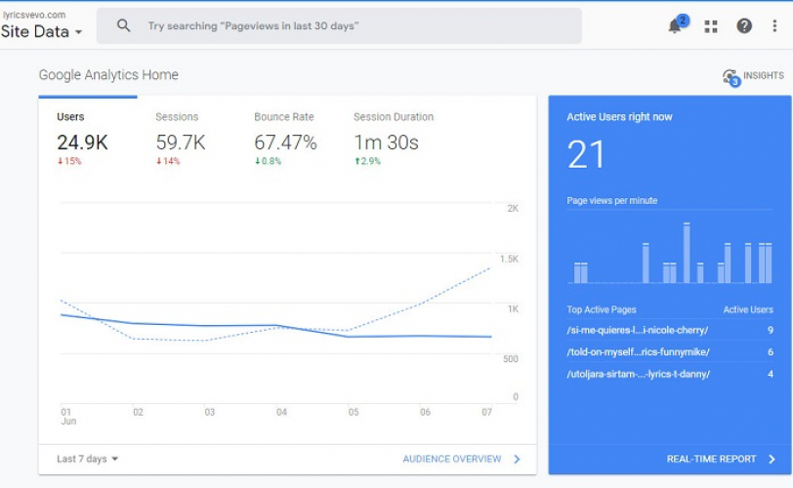793x488 pixels.
Task: Open the Real-Time Report link
Action: 712,459
